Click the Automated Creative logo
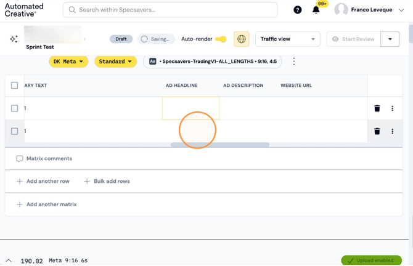This screenshot has height=266, width=413. pos(24,10)
